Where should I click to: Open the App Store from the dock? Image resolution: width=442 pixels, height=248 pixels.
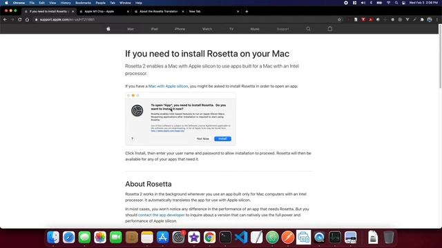(163, 237)
